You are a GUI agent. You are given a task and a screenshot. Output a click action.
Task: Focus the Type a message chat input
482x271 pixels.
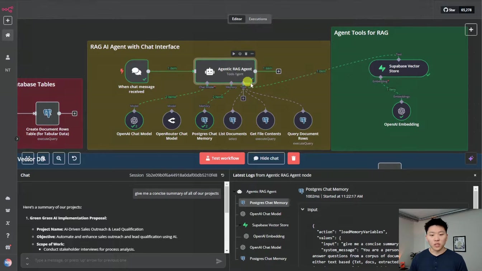(123, 260)
